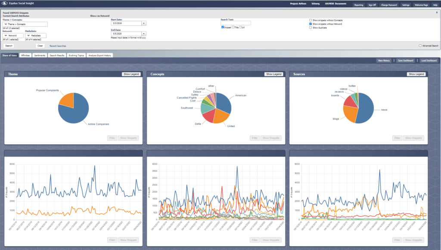Click Sign Off in the header
Screen dimensions: 441x250
coord(372,5)
